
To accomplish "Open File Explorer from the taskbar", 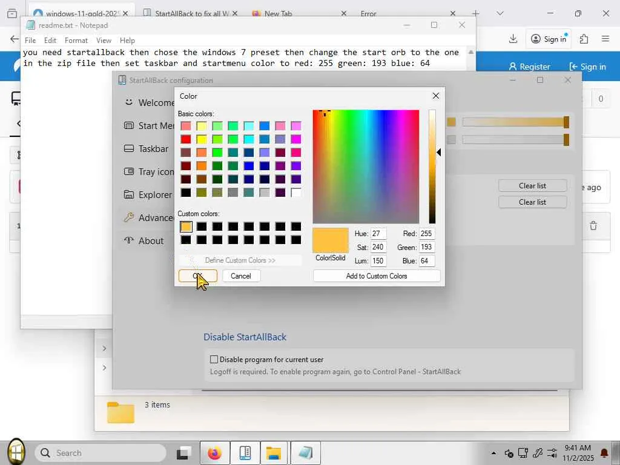I will click(274, 453).
